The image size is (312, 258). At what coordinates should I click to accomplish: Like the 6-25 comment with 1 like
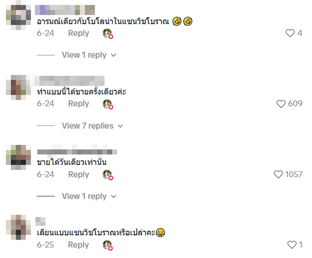[292, 245]
